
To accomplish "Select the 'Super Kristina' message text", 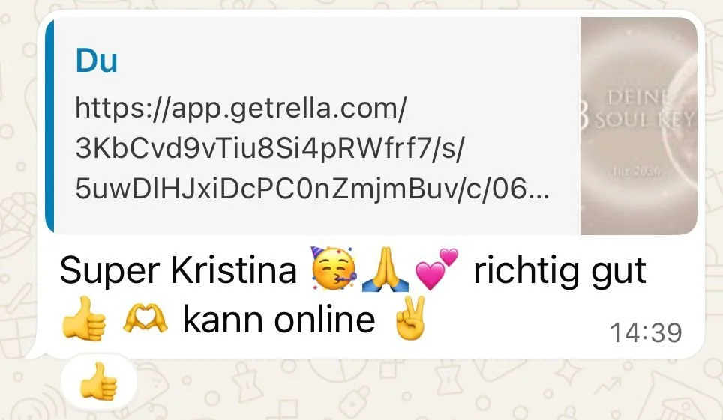I will 178,270.
